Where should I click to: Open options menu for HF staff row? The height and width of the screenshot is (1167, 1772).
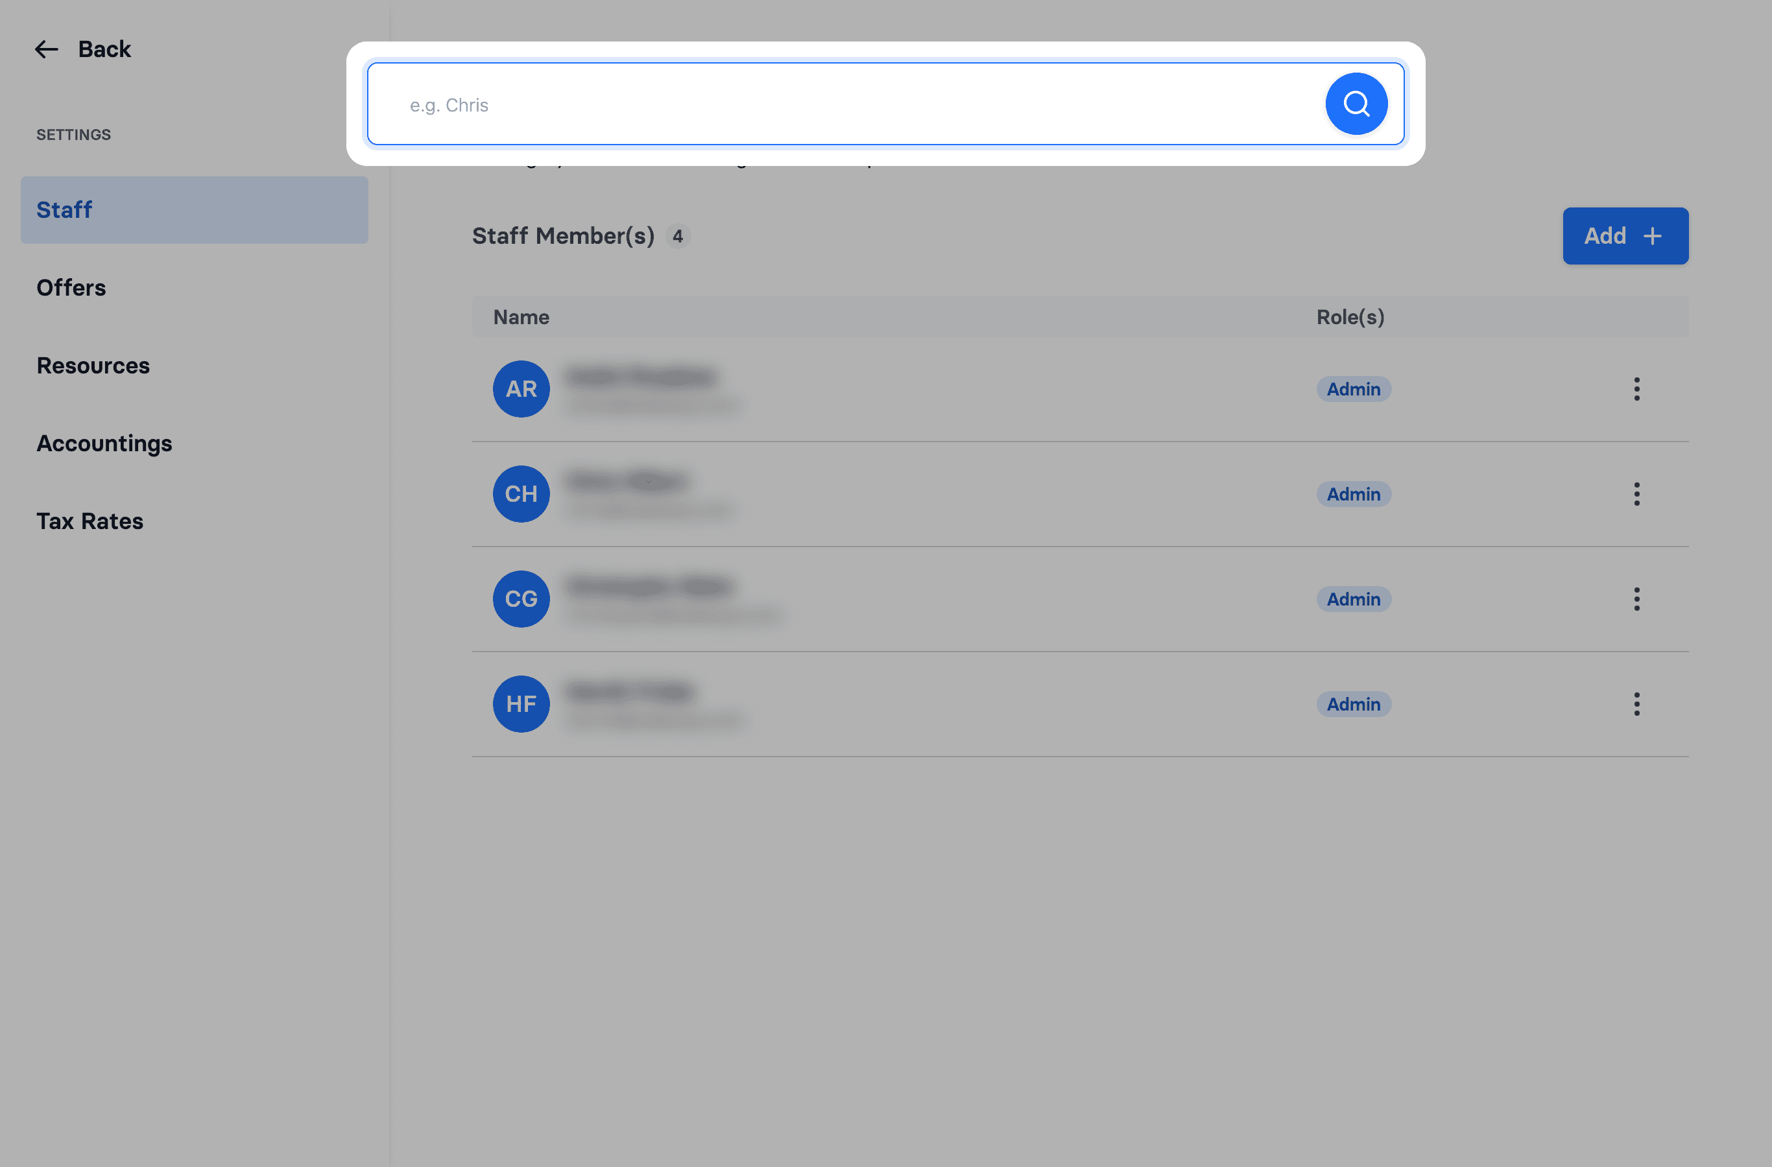tap(1636, 704)
